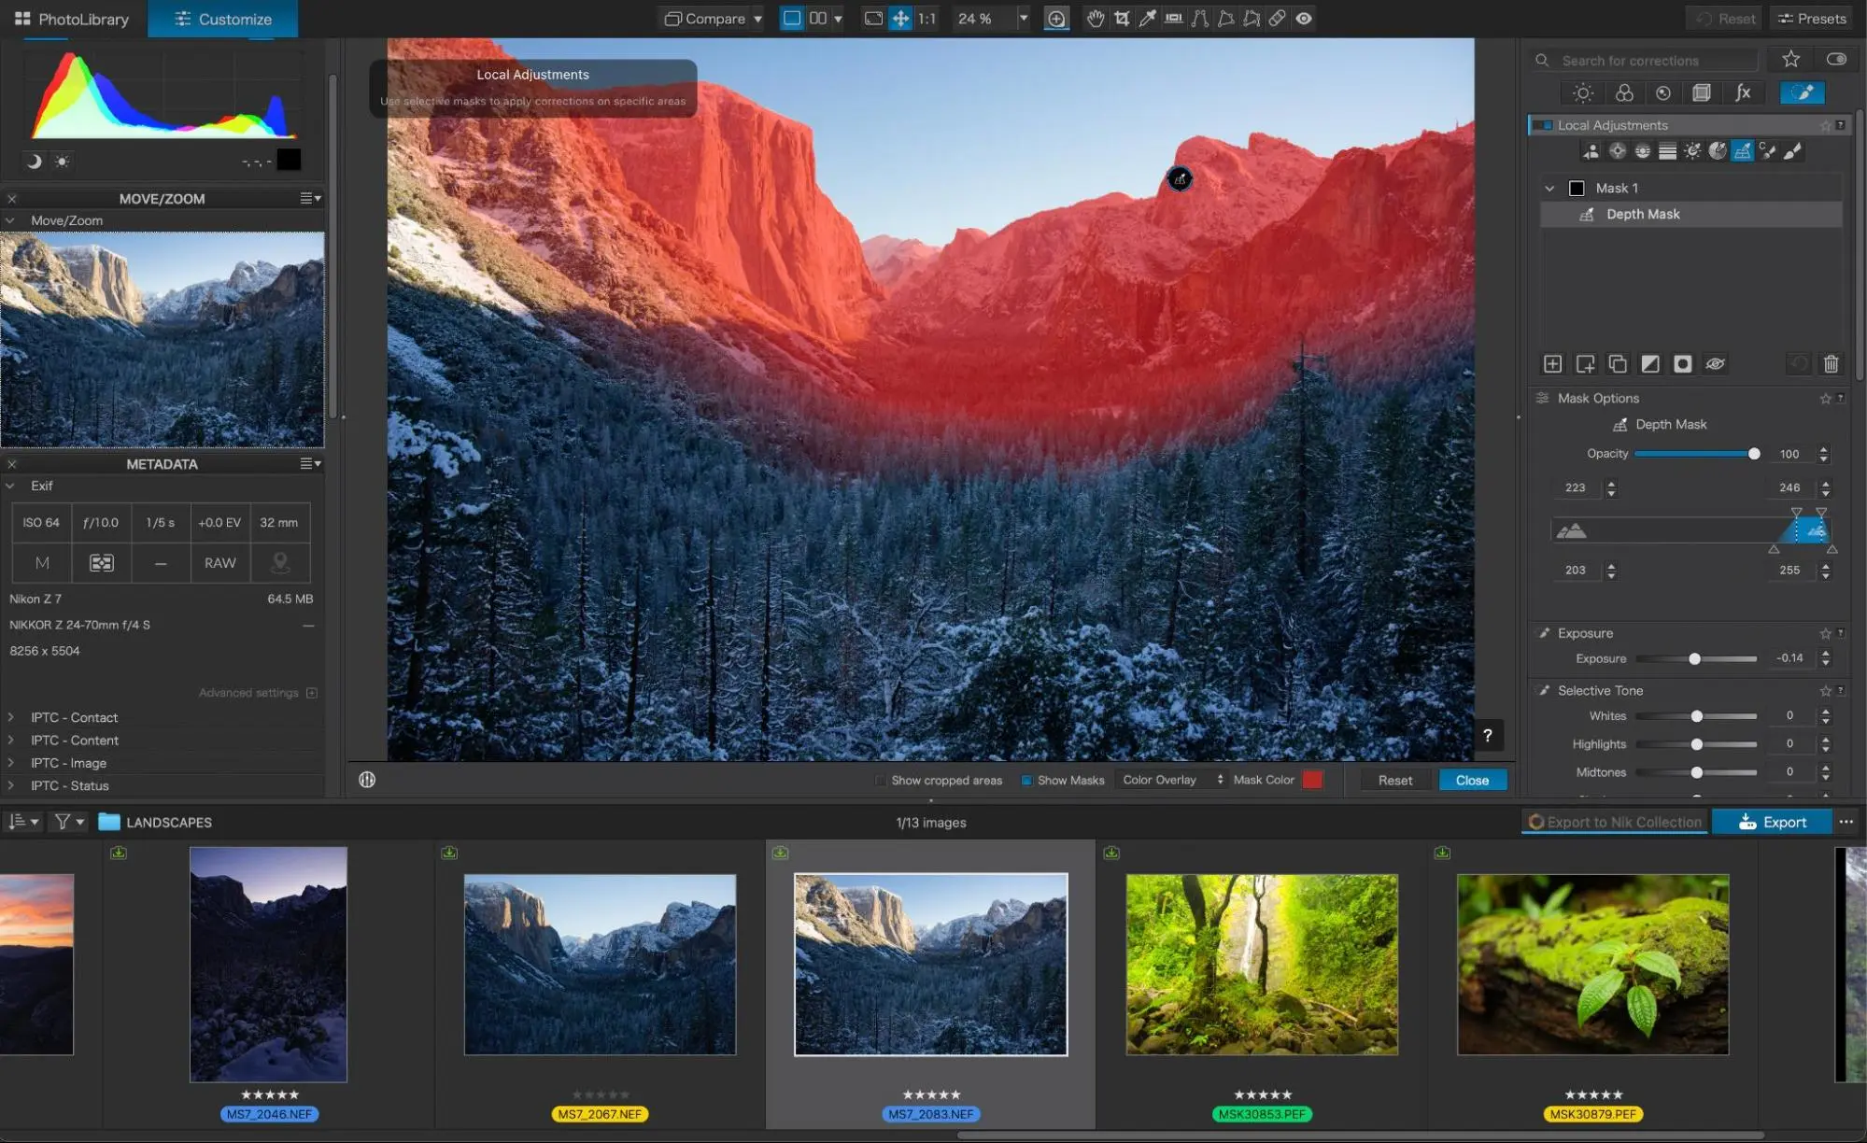Expand IPTC - Contact section
This screenshot has width=1867, height=1143.
coord(10,717)
